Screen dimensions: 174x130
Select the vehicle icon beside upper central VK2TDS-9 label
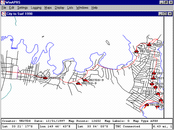click(x=86, y=80)
